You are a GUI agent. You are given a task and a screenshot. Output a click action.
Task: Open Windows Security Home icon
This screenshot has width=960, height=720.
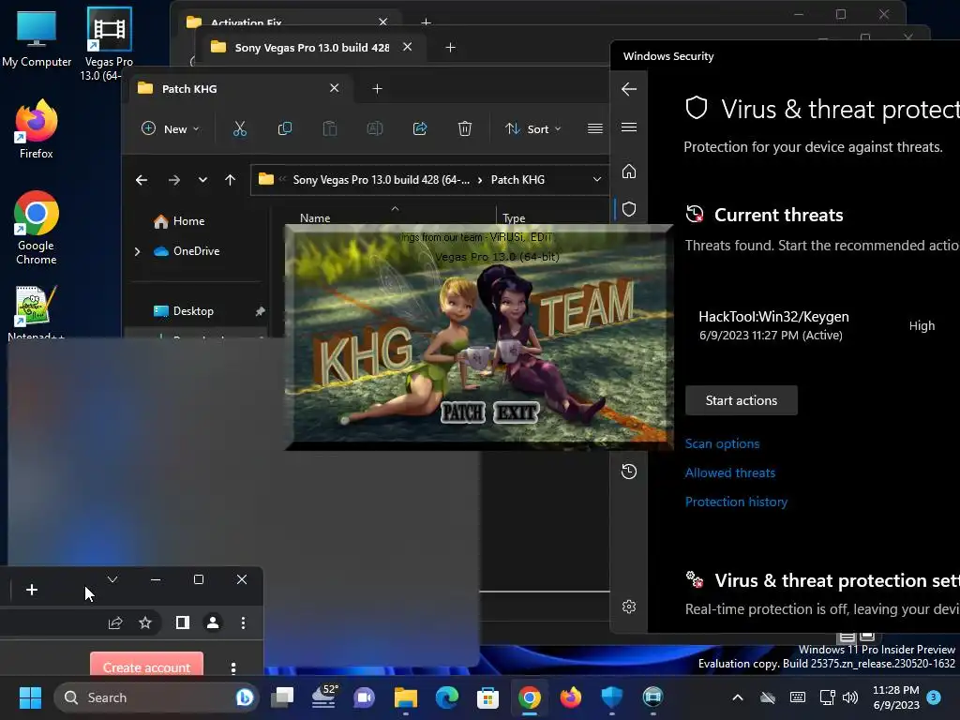click(x=629, y=172)
